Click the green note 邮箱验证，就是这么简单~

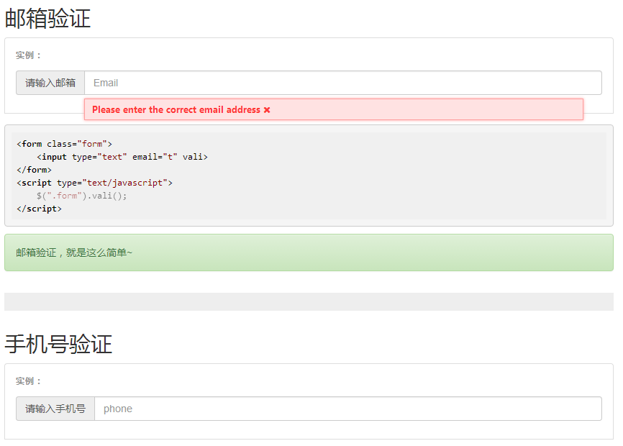point(309,252)
